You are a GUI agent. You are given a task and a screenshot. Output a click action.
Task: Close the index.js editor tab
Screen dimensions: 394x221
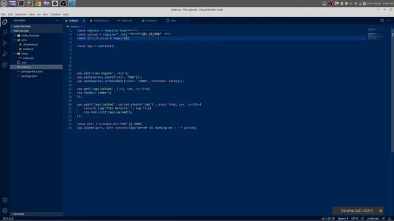click(84, 20)
